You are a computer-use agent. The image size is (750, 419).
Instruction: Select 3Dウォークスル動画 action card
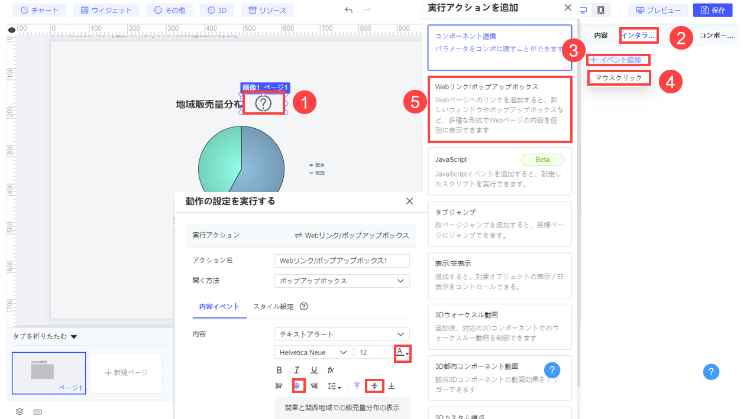500,326
